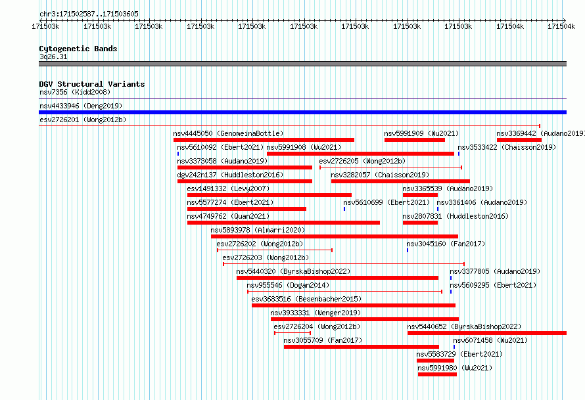
Task: Select the red bar under nsv3369442 (Audano2019)
Action: pyautogui.click(x=519, y=140)
